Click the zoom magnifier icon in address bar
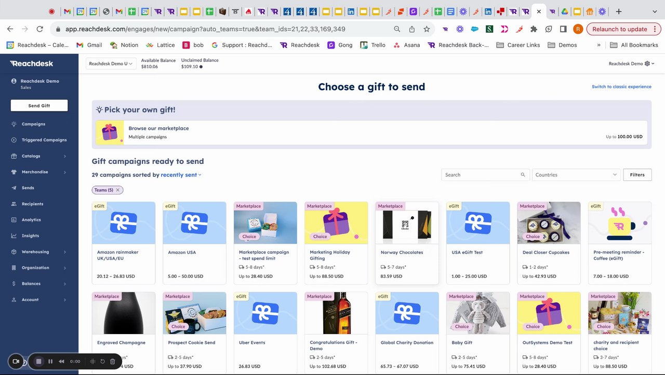Viewport: 665px width, 375px height. click(x=397, y=29)
